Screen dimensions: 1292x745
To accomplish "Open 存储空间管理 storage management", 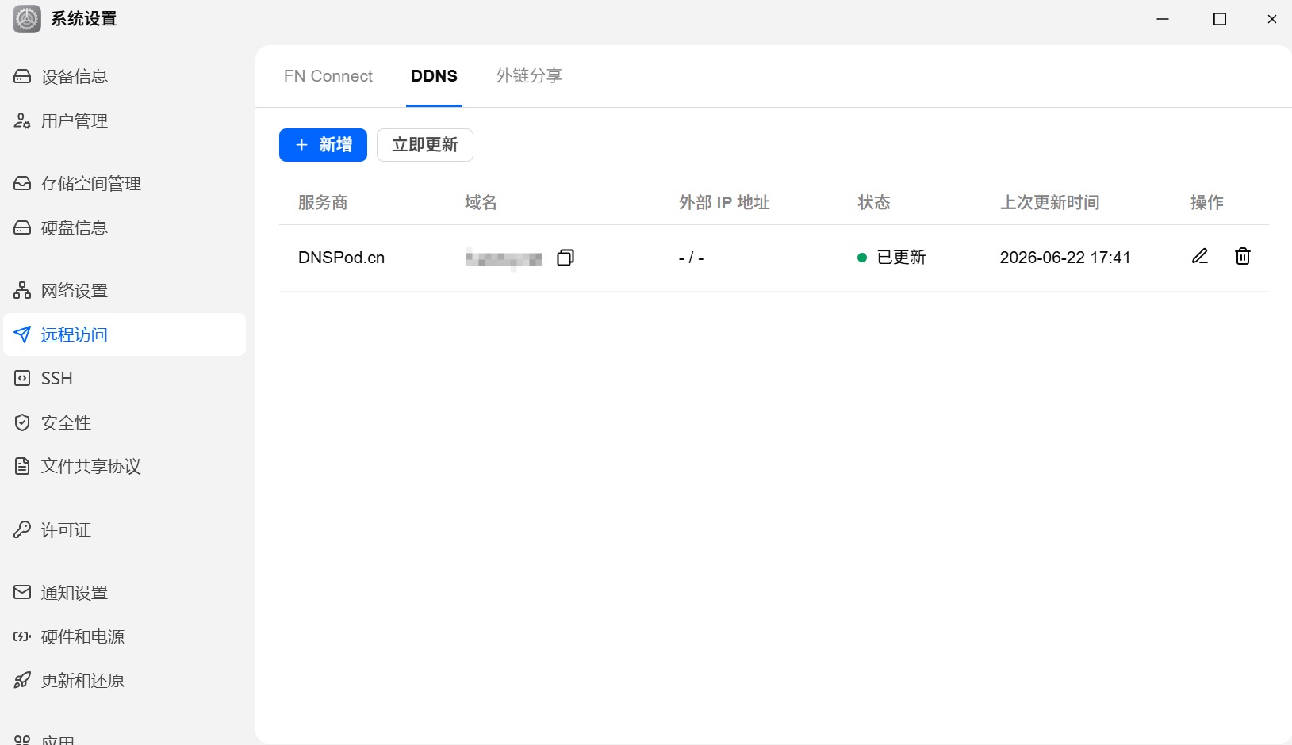I will click(125, 183).
